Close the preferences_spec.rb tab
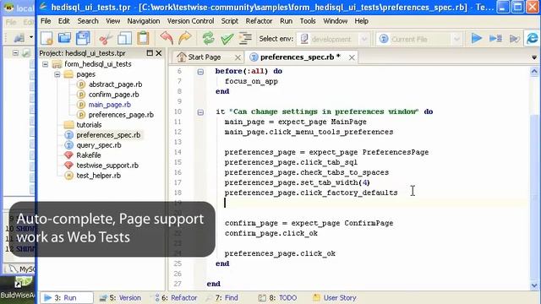 [352, 57]
